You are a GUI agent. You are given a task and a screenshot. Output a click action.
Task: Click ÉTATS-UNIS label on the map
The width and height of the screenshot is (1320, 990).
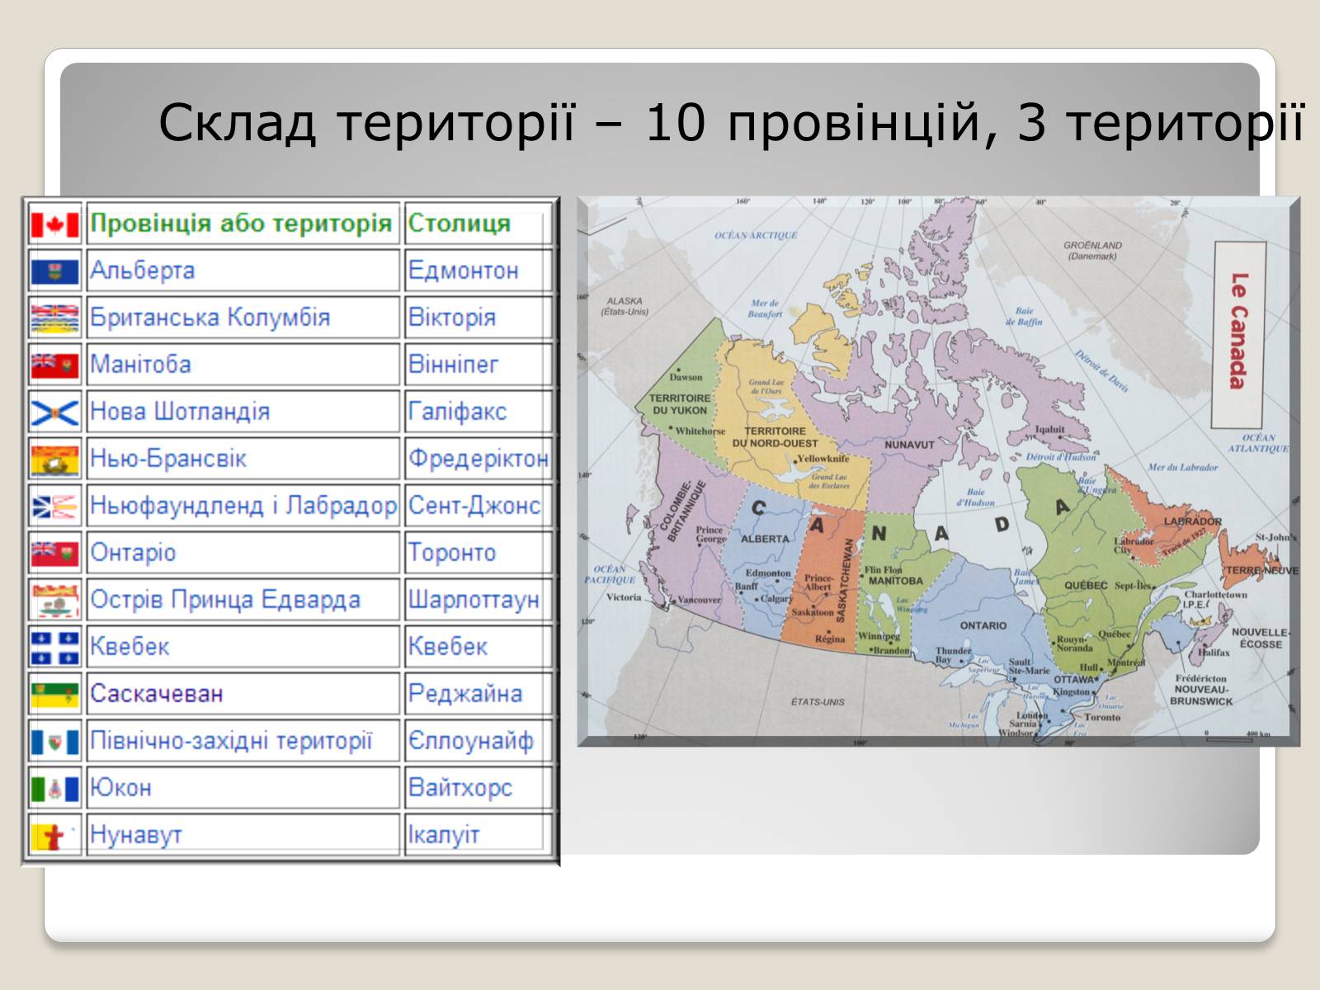point(818,702)
